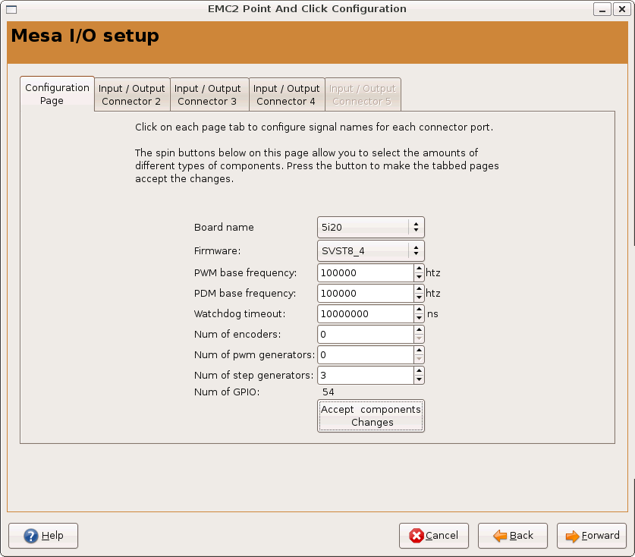Switch to Input / Output Connector 2 tab

[131, 95]
